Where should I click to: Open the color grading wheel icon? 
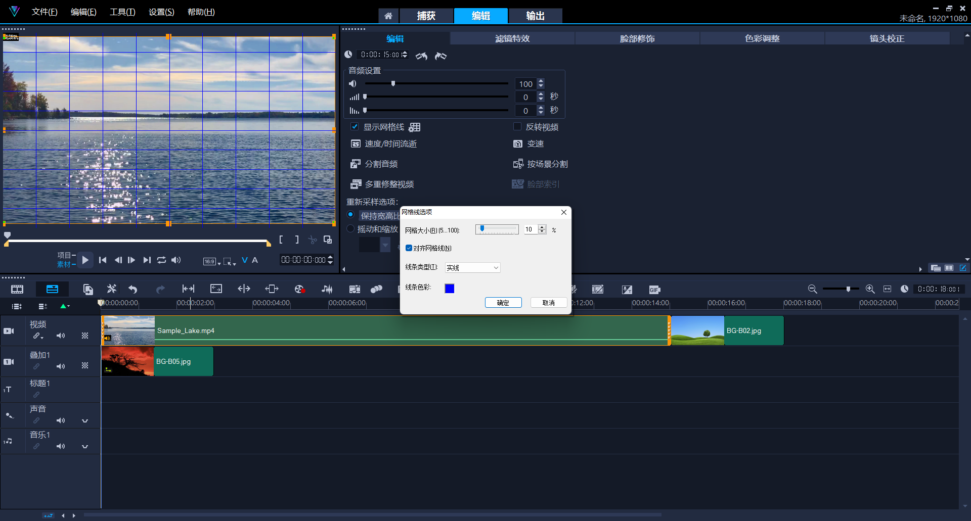(299, 289)
